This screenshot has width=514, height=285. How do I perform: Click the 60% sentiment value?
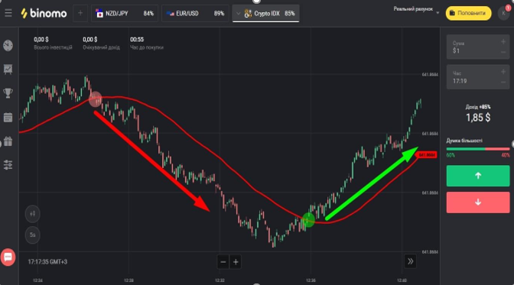coord(451,155)
